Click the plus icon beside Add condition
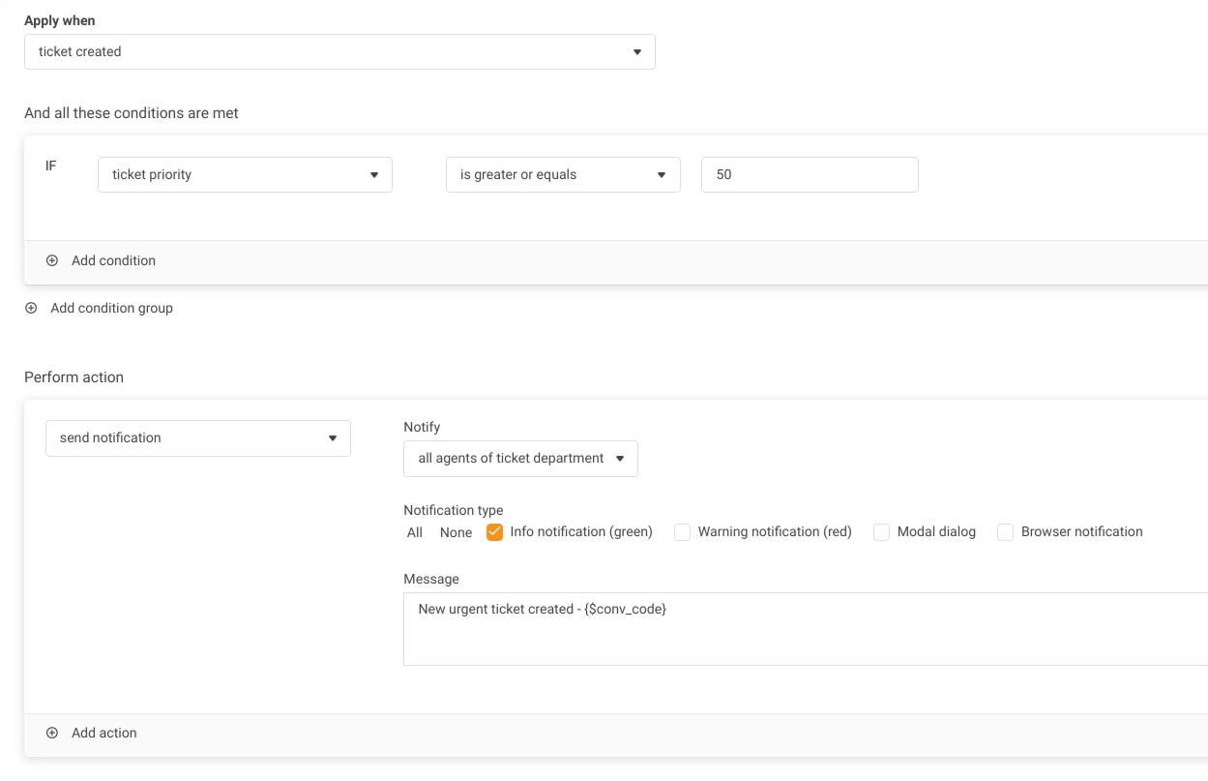This screenshot has width=1208, height=781. point(52,260)
